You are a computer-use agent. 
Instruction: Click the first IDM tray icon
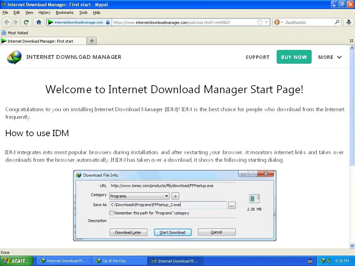click(x=323, y=261)
